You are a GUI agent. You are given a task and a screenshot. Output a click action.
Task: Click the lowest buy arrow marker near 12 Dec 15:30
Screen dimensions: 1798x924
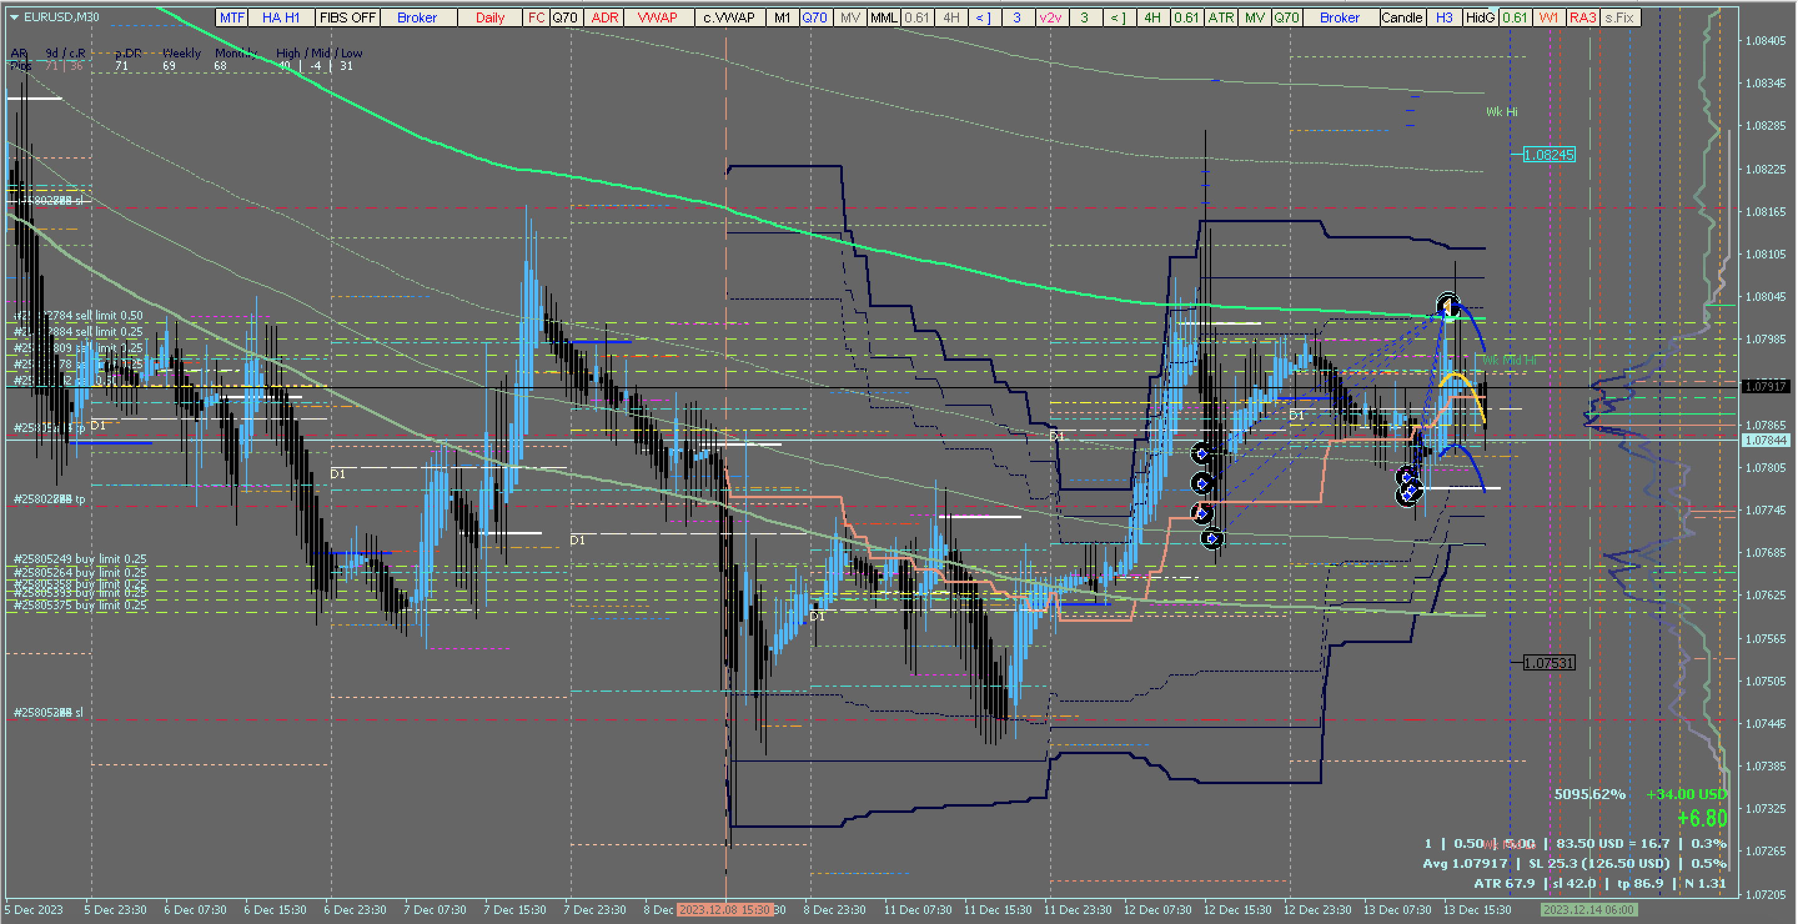1212,538
